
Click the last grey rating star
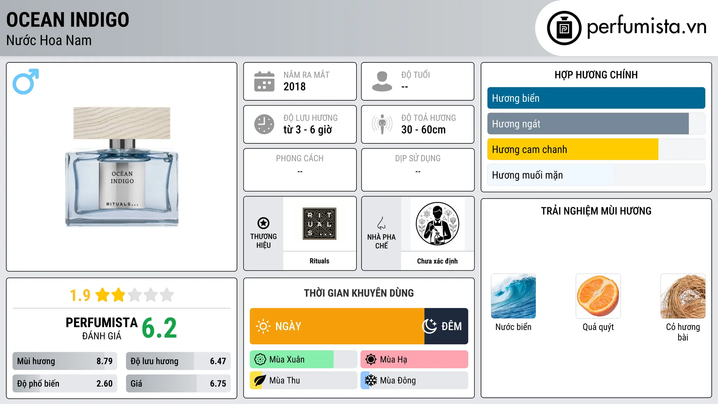point(167,295)
